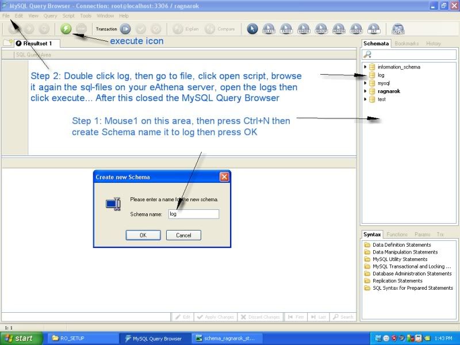Expand the test schema node
The height and width of the screenshot is (345, 460).
(365, 99)
